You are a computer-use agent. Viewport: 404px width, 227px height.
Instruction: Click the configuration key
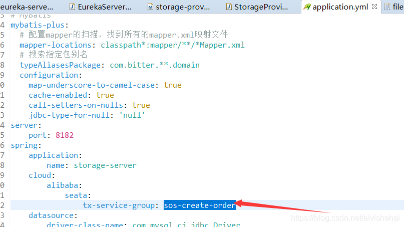pyautogui.click(x=49, y=75)
